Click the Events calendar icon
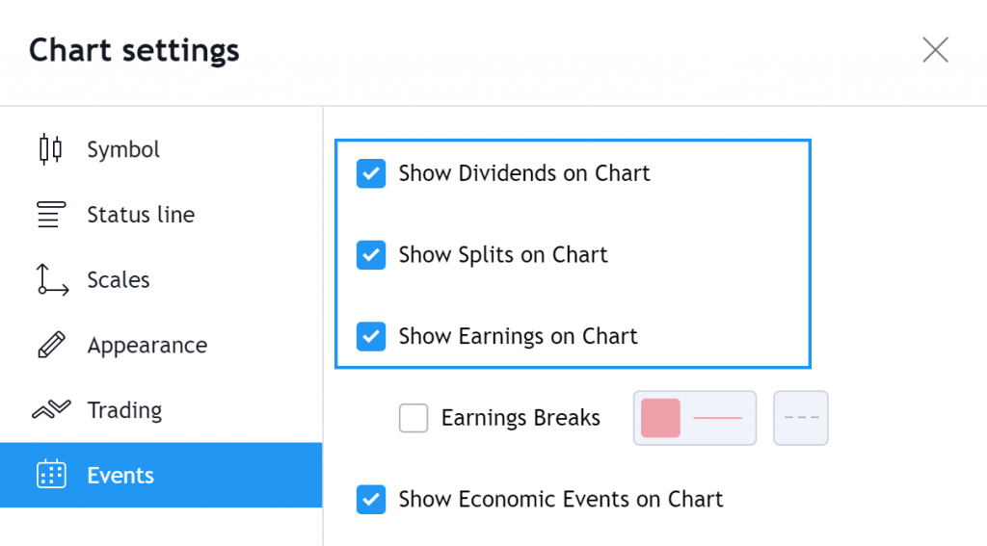 coord(51,475)
